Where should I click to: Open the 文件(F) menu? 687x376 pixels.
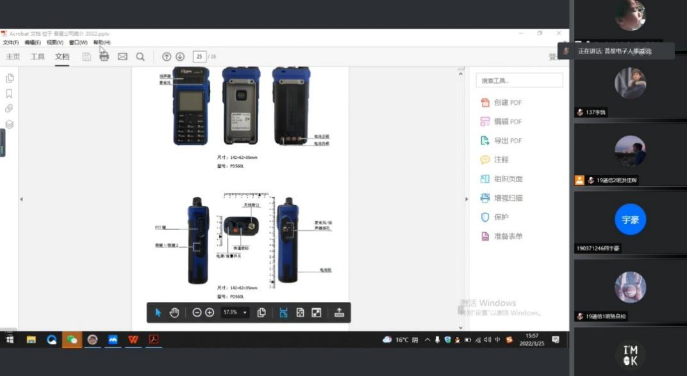pyautogui.click(x=11, y=43)
